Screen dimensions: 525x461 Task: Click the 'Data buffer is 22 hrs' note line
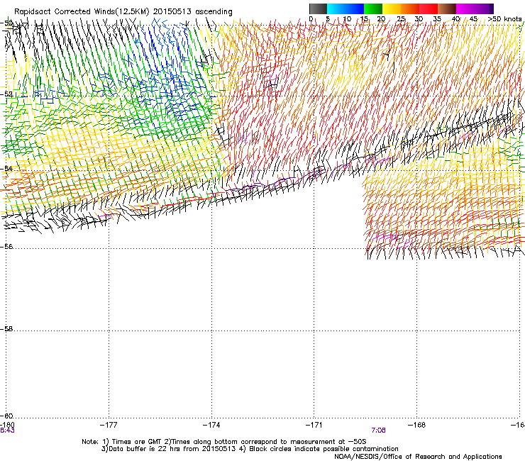click(x=250, y=449)
